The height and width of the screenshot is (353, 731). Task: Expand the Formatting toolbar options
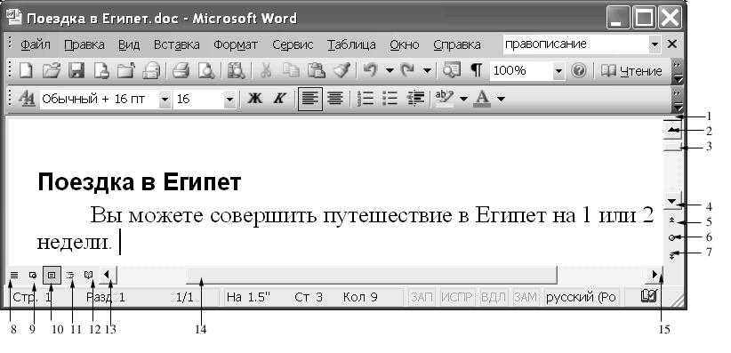point(678,100)
